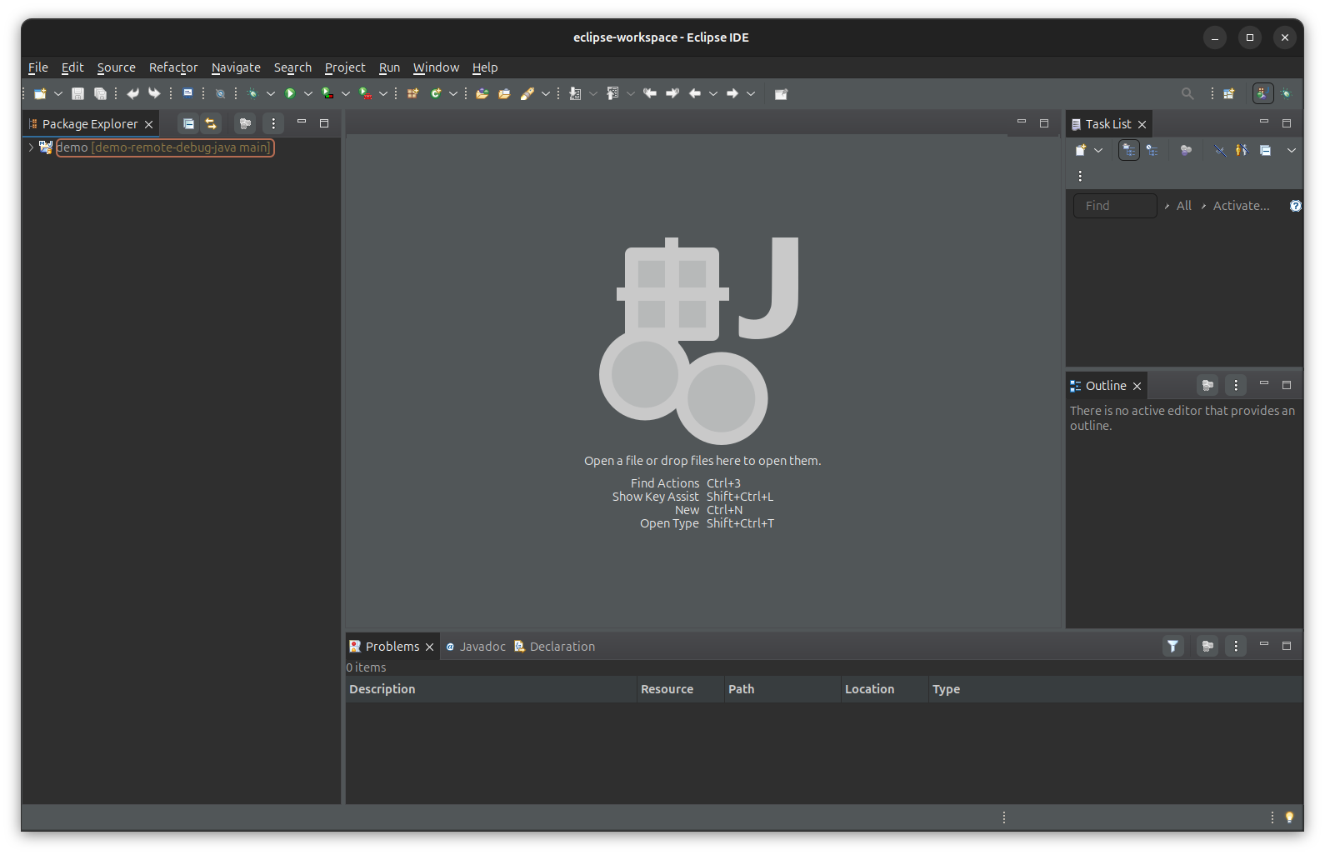The image size is (1325, 855).
Task: Switch to the Javadoc tab
Action: pyautogui.click(x=475, y=647)
